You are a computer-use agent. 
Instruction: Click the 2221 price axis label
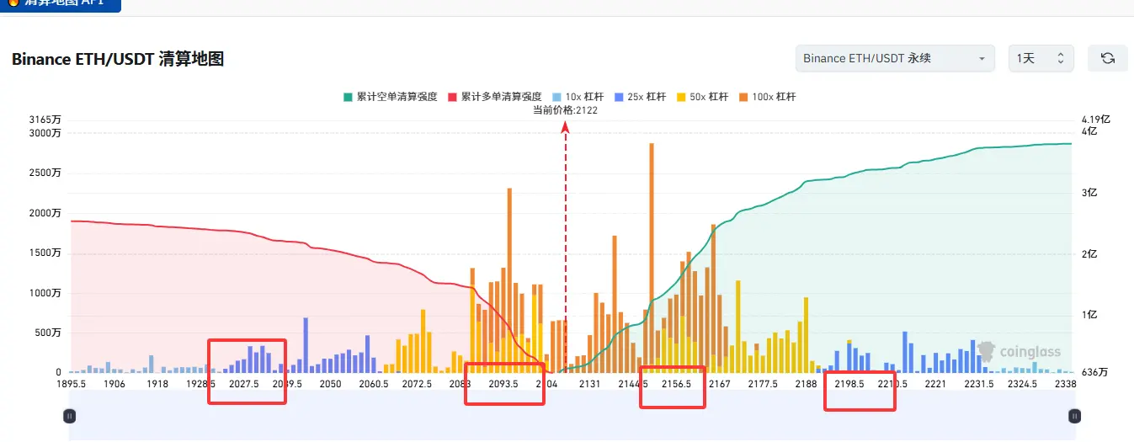(x=935, y=384)
